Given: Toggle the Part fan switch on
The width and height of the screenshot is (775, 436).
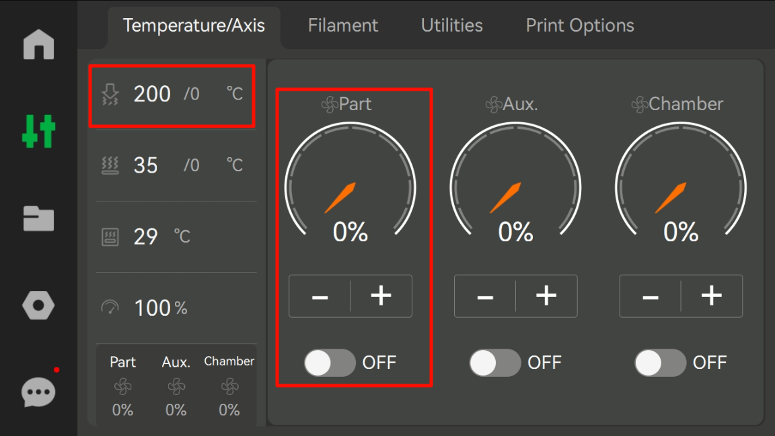Looking at the screenshot, I should (x=330, y=363).
